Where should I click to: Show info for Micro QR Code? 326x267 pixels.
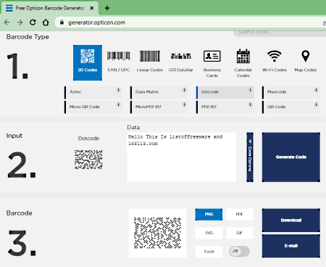(x=119, y=104)
